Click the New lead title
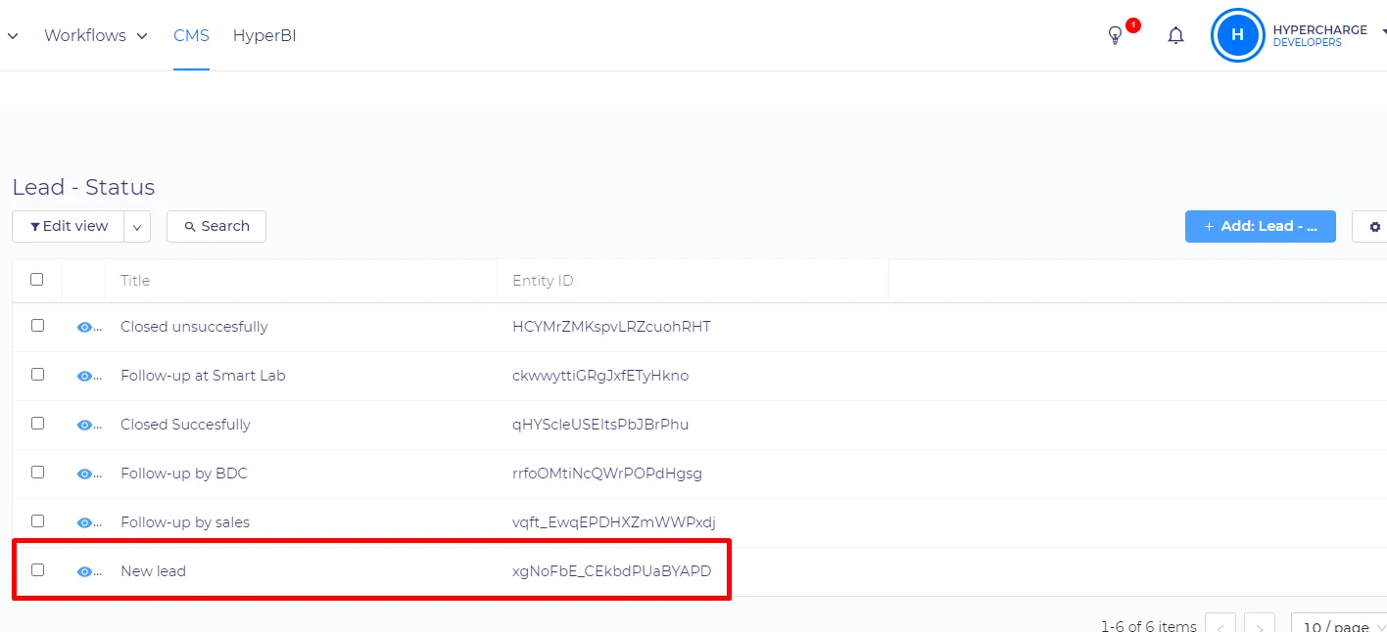 pos(153,571)
